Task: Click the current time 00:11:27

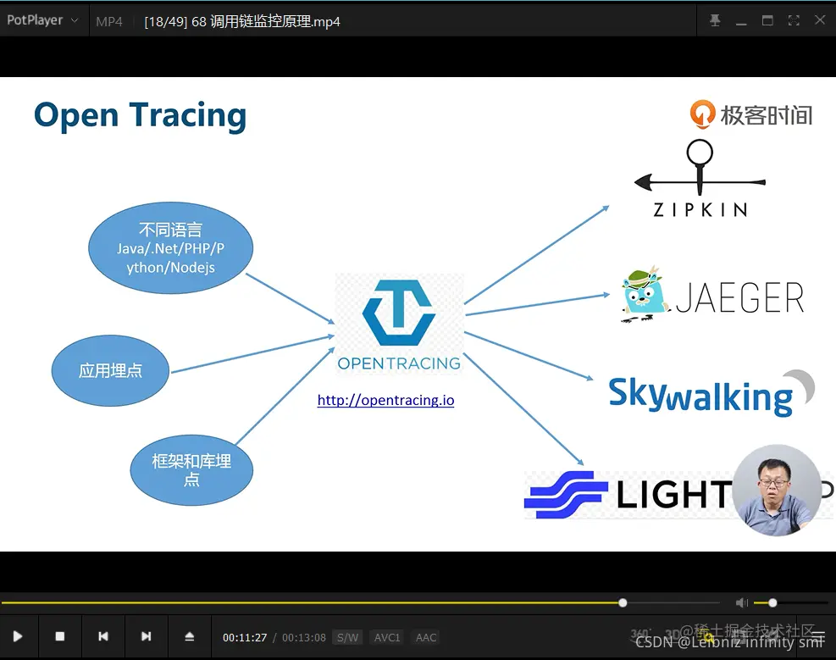Action: pyautogui.click(x=245, y=638)
